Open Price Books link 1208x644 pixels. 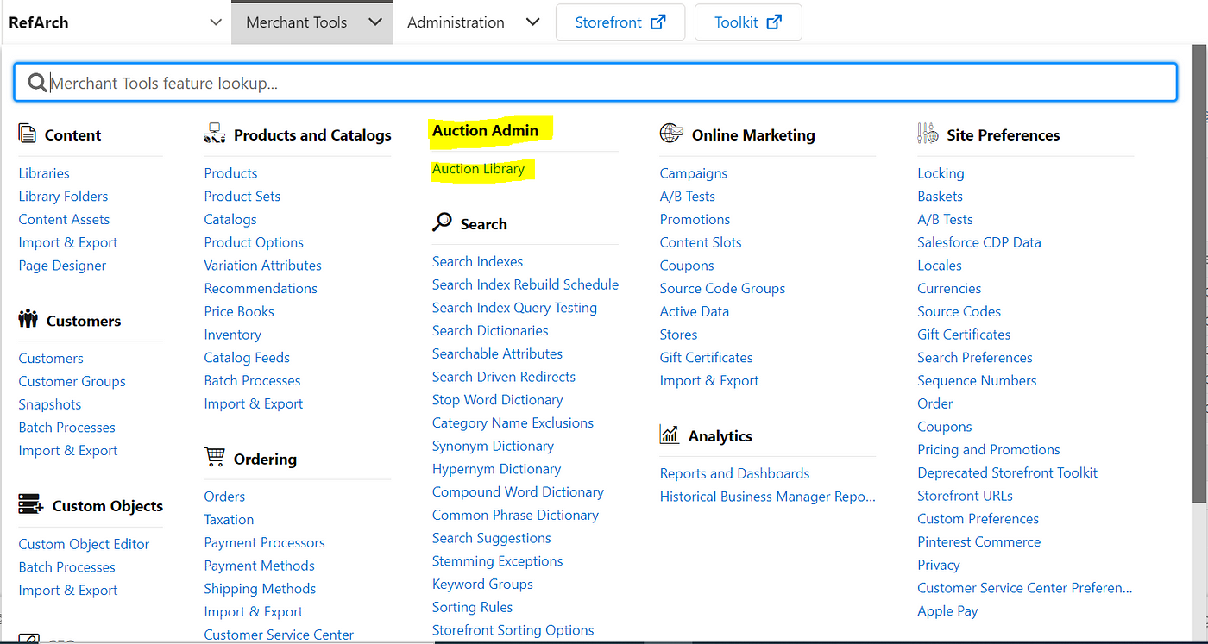(x=239, y=312)
